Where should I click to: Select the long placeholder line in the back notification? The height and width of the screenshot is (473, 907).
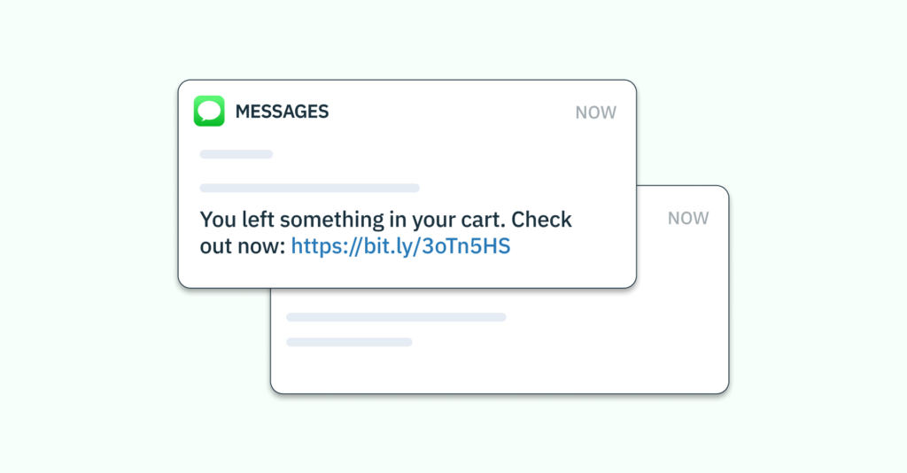click(396, 316)
